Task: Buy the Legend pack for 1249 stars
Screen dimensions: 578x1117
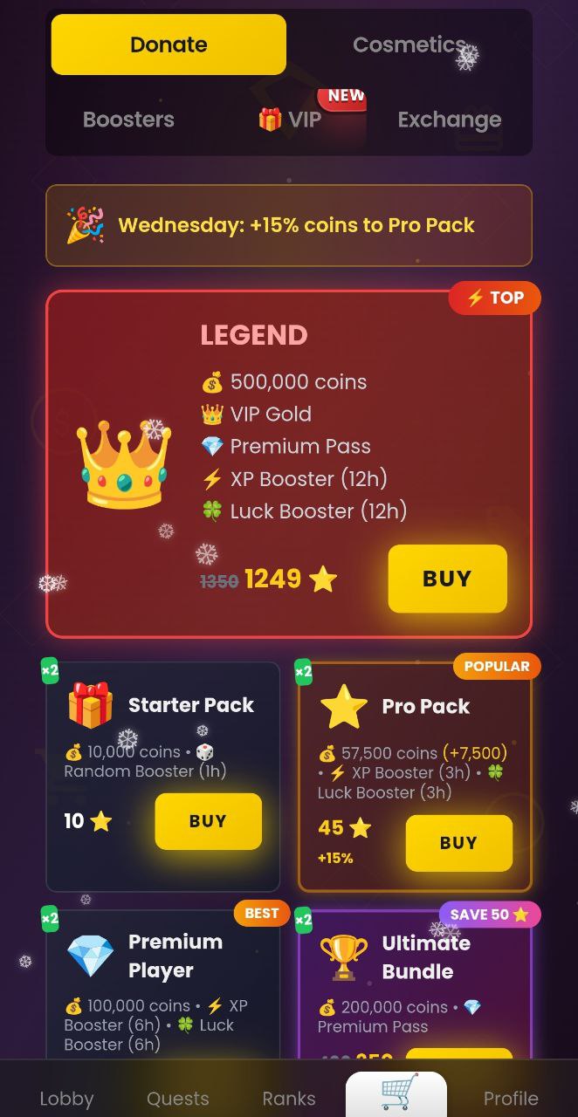Action: point(447,579)
